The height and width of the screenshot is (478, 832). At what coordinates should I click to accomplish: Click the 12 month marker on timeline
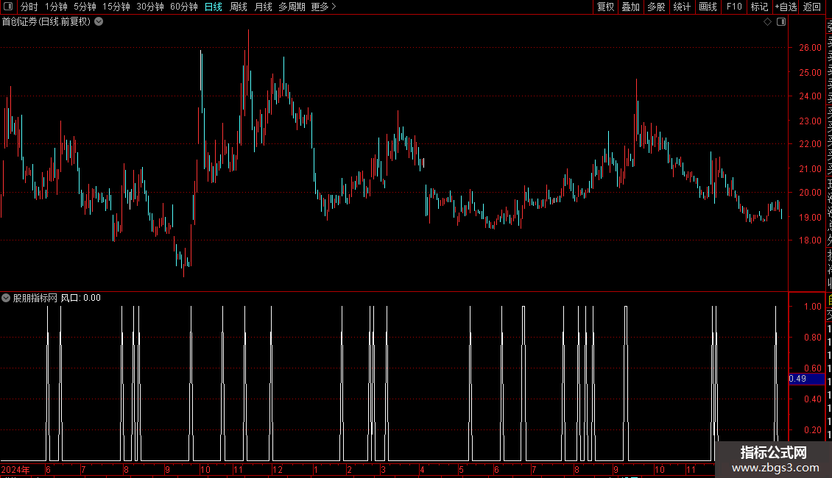point(277,469)
